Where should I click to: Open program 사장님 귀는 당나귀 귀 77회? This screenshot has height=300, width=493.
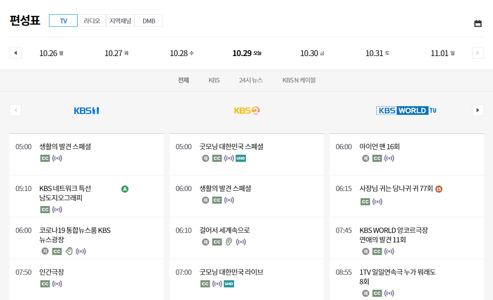coord(396,188)
